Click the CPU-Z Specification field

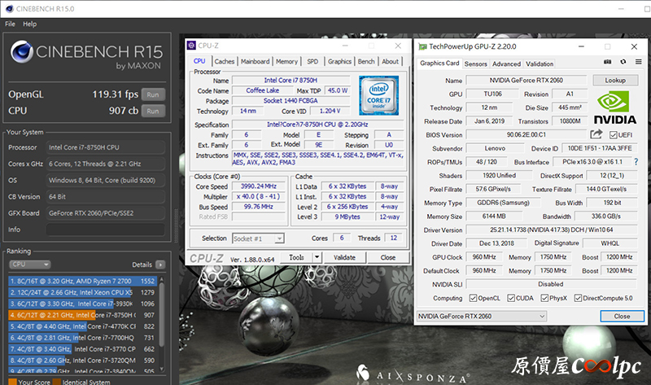pyautogui.click(x=317, y=125)
